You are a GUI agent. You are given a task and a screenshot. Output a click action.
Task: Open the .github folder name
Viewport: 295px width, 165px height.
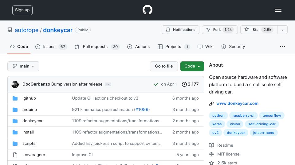(29, 98)
